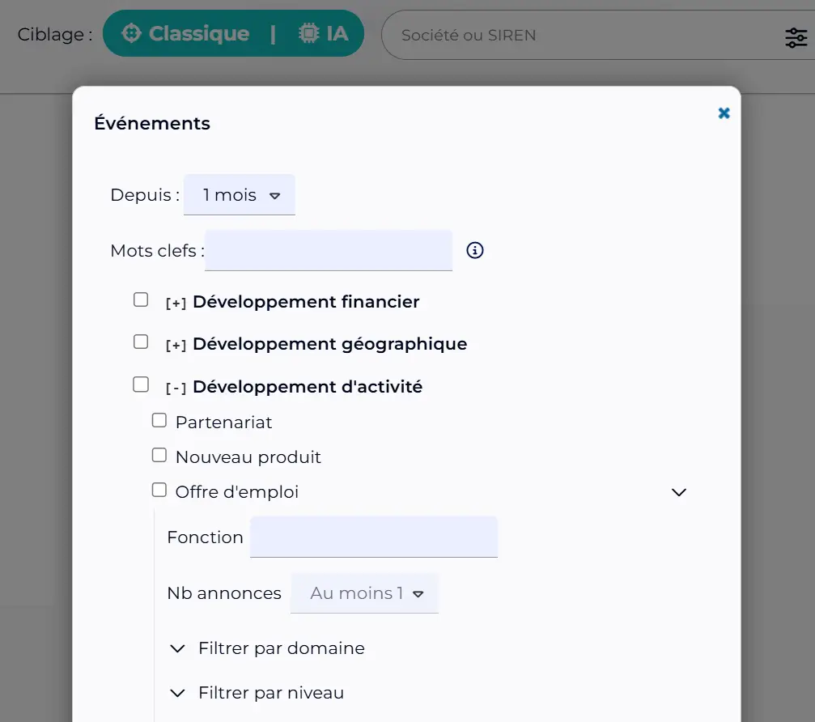Expand the Développement financier category

tap(176, 303)
